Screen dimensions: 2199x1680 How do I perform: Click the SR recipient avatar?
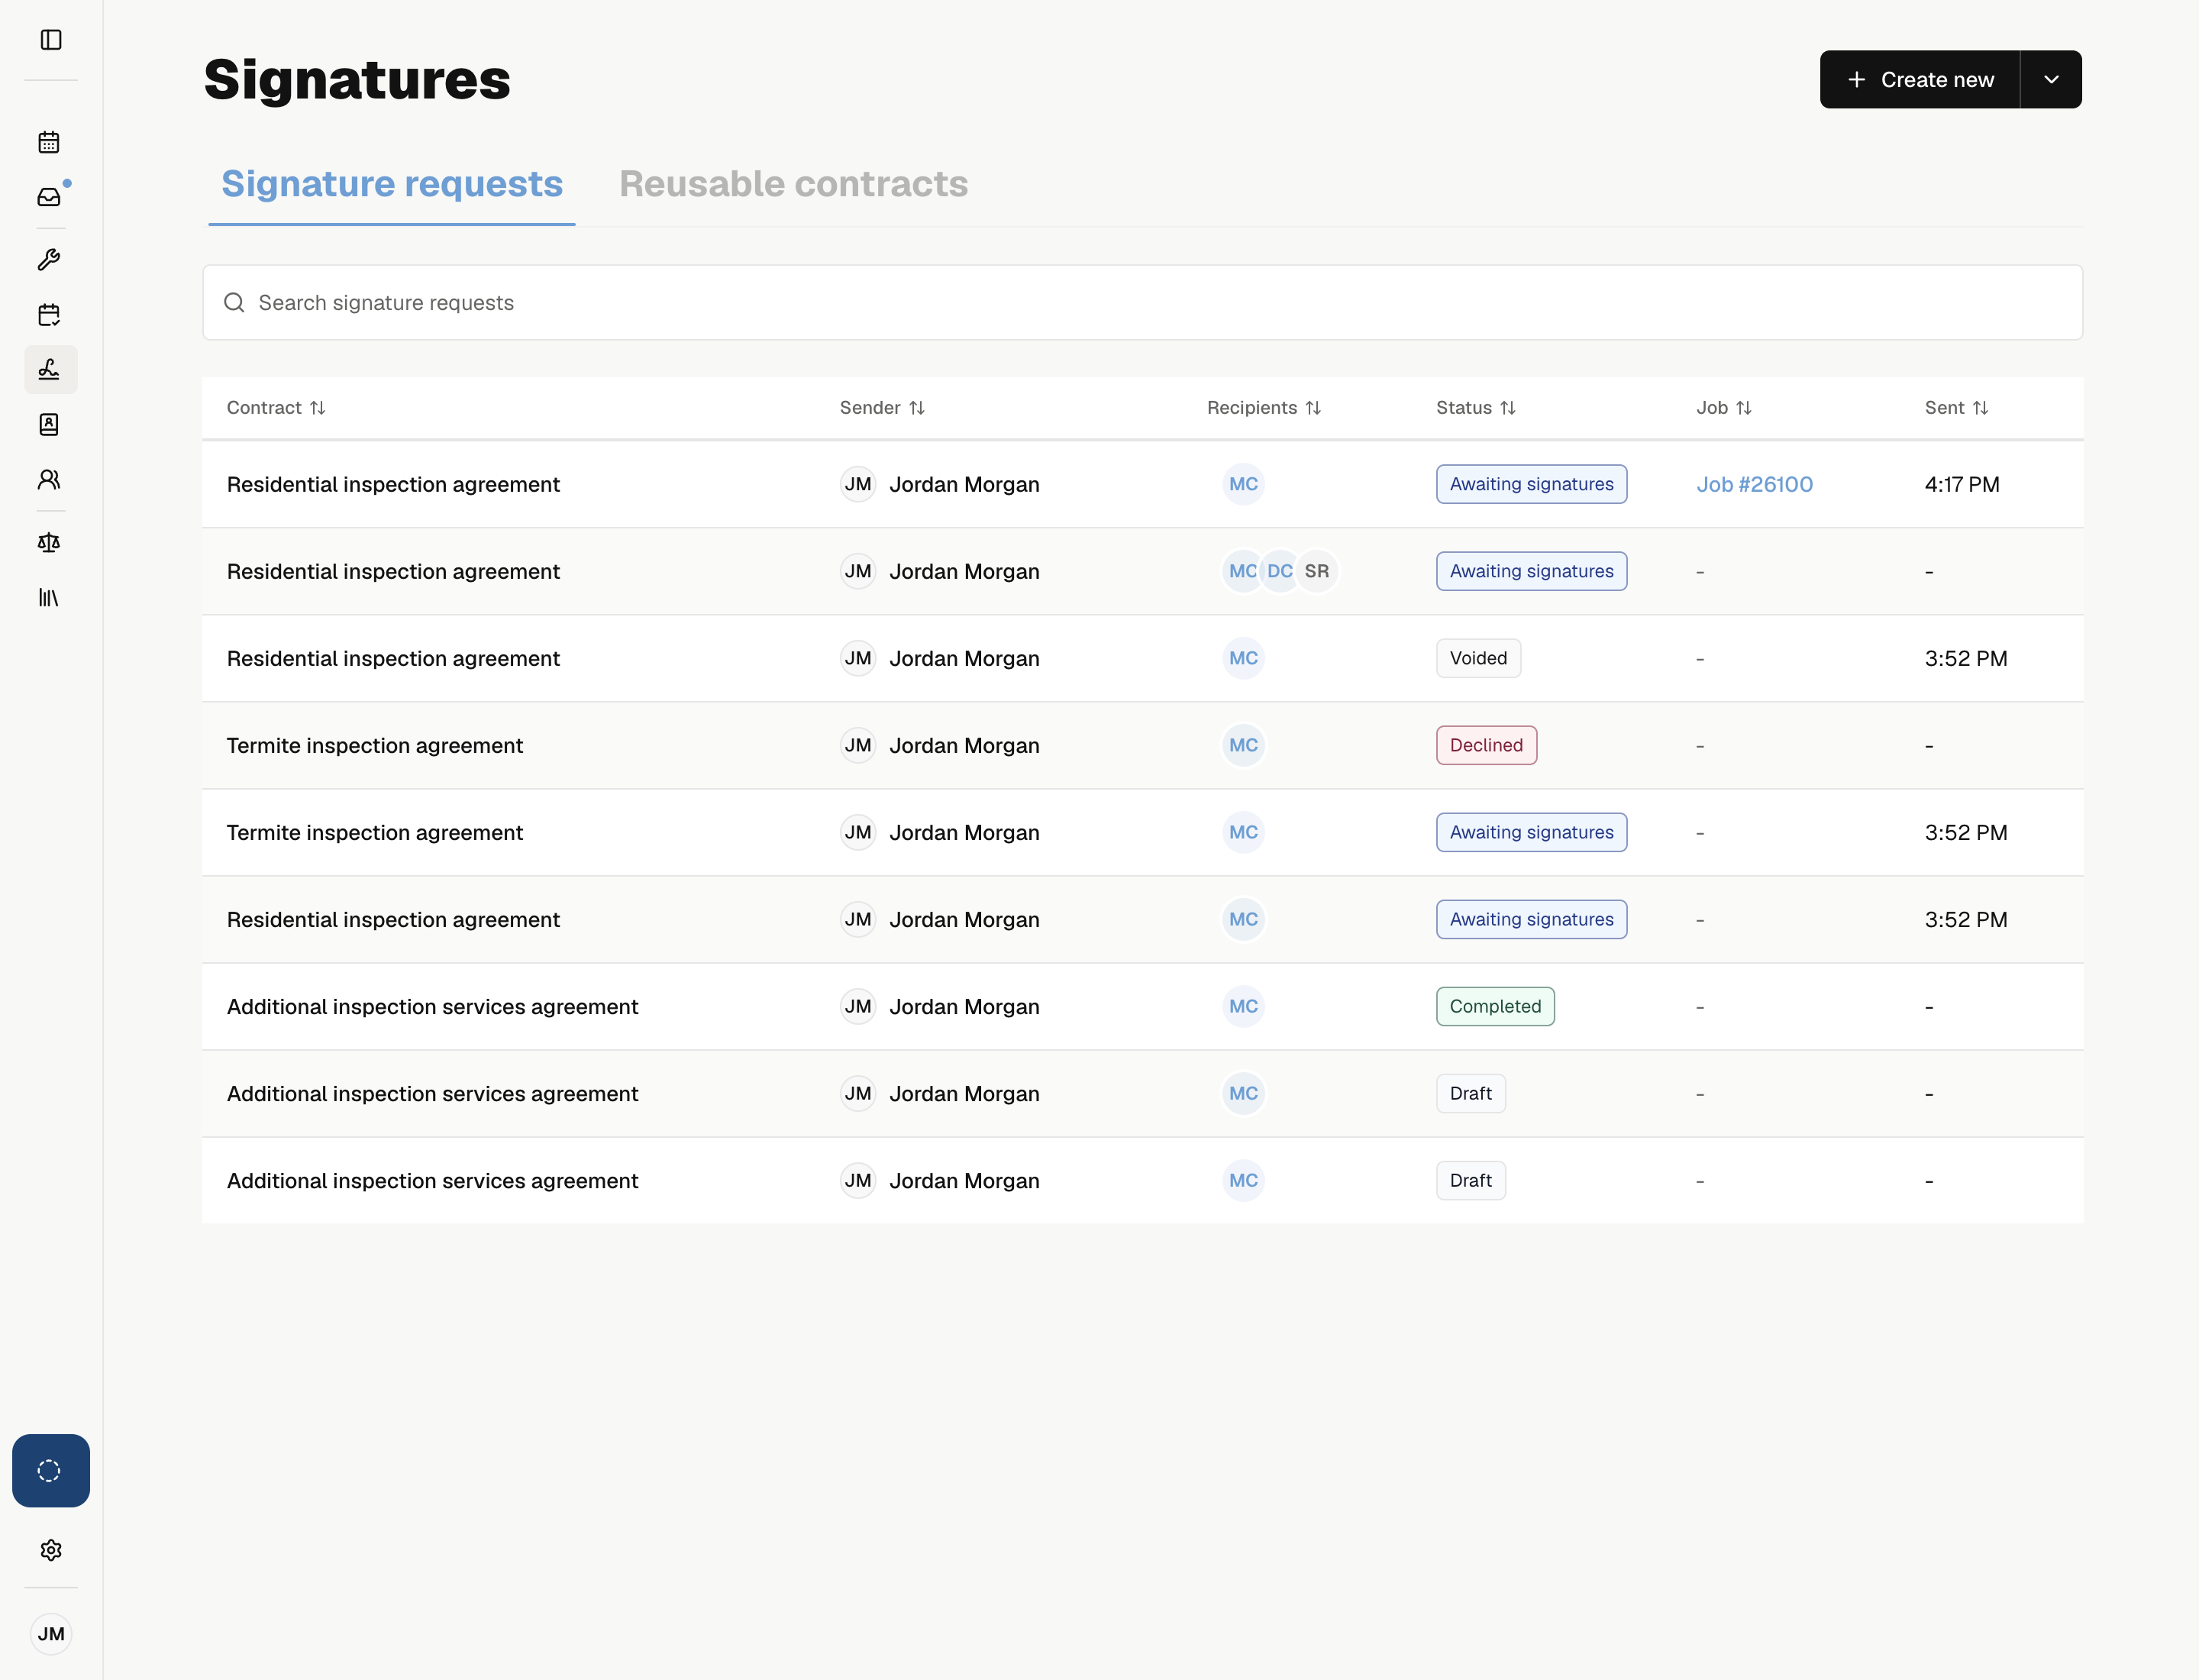tap(1317, 571)
